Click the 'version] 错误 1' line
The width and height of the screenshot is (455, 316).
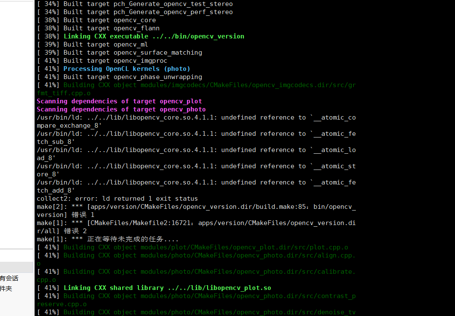[65, 215]
